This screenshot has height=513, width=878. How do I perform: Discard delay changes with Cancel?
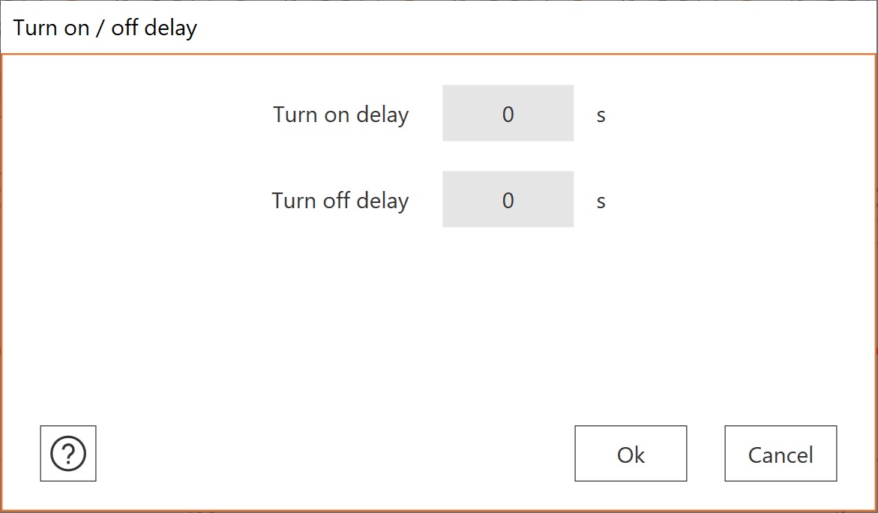click(781, 454)
